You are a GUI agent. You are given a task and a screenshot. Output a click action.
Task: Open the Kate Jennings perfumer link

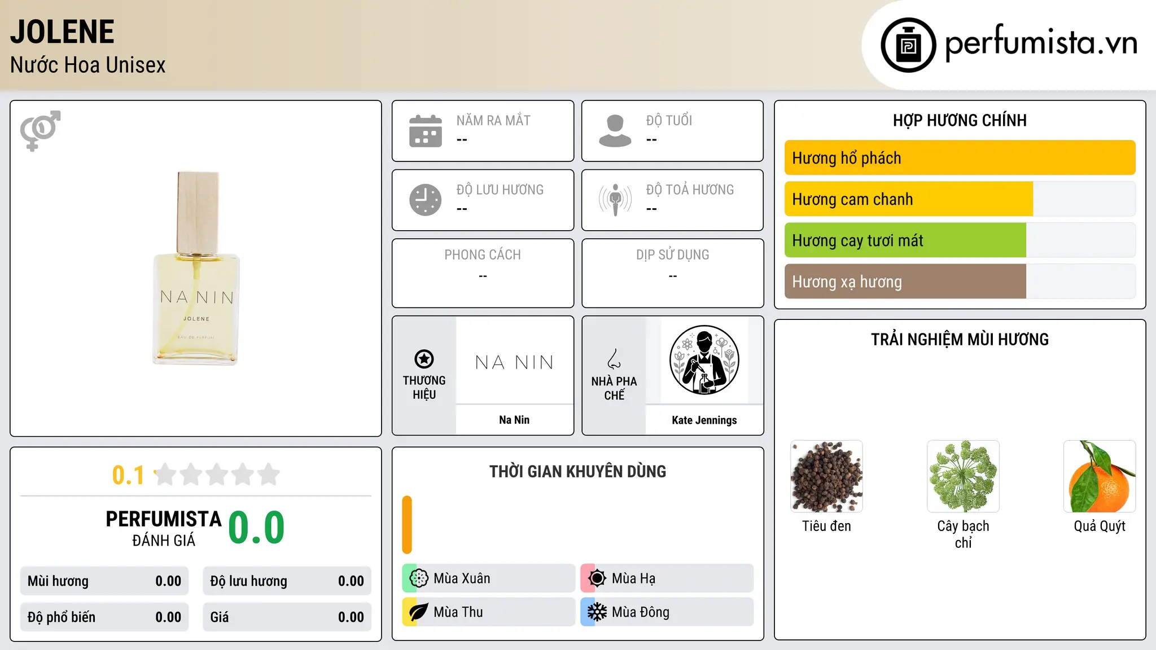coord(704,420)
